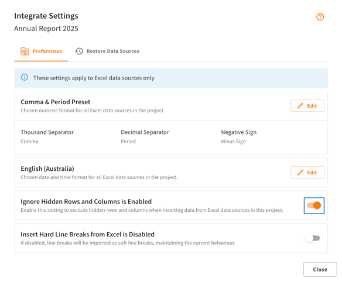Disable Ignore Hidden Rows and Columns toggle
The image size is (342, 282).
314,205
